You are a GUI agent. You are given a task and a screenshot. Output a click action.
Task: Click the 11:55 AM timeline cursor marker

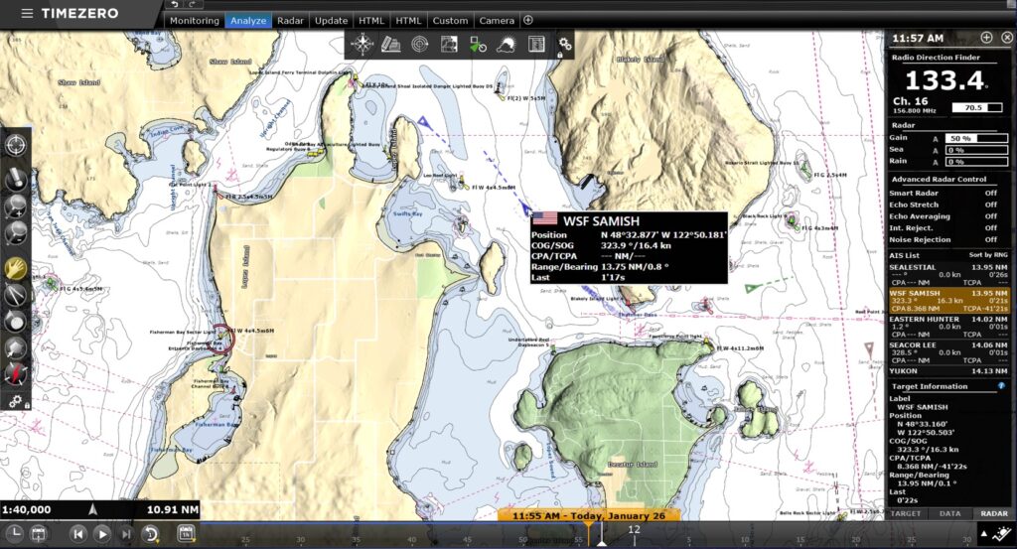point(590,516)
